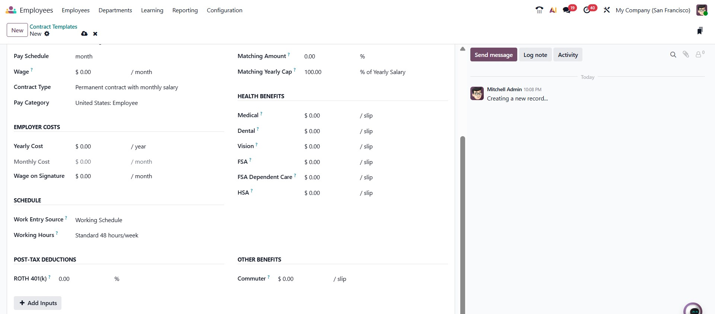Open the Reporting menu
Image resolution: width=715 pixels, height=314 pixels.
185,10
